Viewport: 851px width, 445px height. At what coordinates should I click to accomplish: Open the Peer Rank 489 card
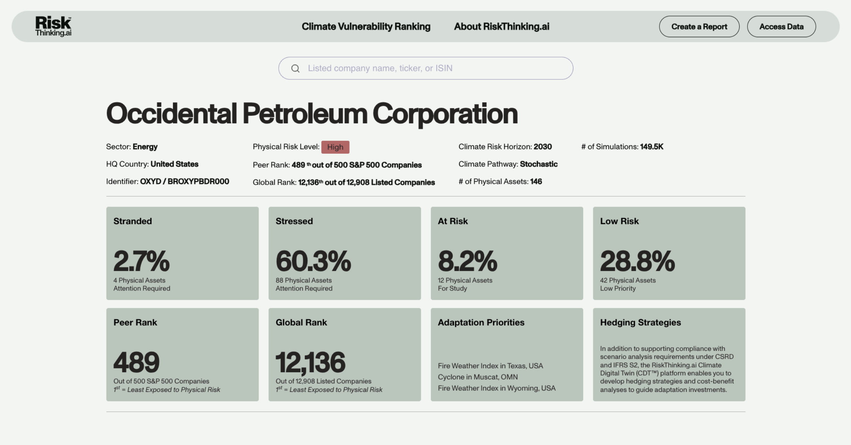(x=182, y=355)
